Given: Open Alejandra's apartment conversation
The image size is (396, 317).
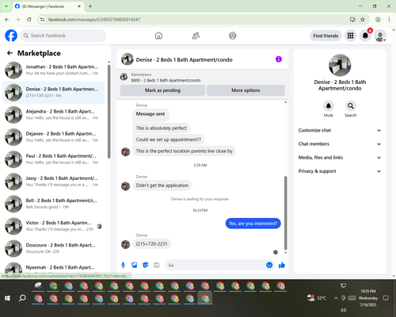Looking at the screenshot, I should pos(54,115).
